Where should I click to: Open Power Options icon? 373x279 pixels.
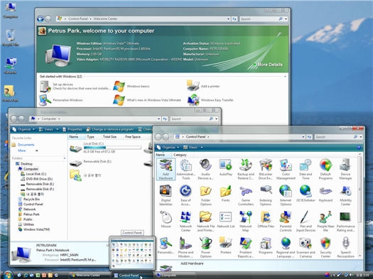coord(205,247)
